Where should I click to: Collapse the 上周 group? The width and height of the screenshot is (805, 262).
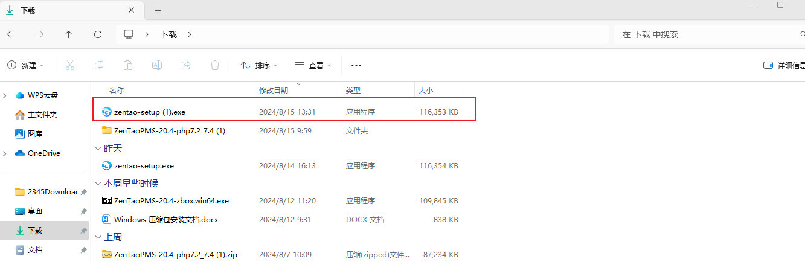point(98,237)
